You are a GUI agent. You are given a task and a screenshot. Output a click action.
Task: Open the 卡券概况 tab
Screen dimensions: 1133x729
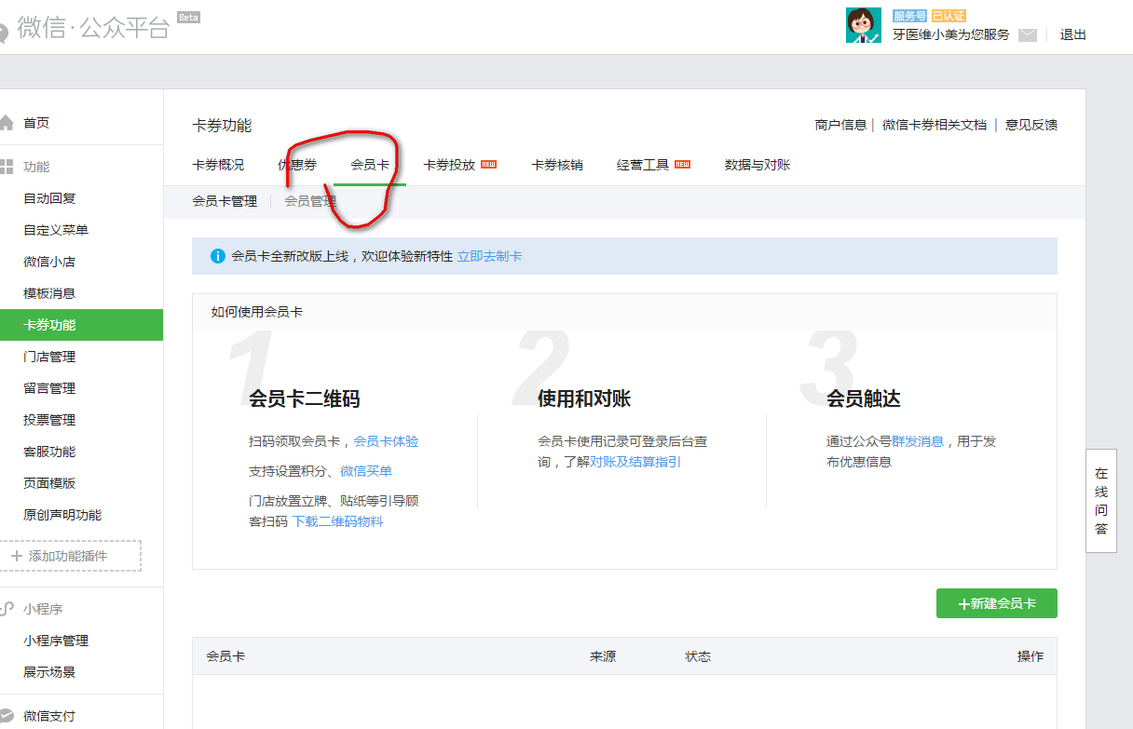coord(218,165)
